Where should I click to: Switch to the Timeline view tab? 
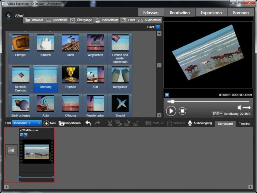pos(244,124)
